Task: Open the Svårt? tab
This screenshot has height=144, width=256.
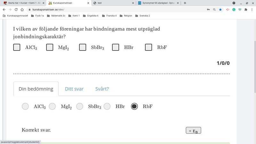Action: 102,89
